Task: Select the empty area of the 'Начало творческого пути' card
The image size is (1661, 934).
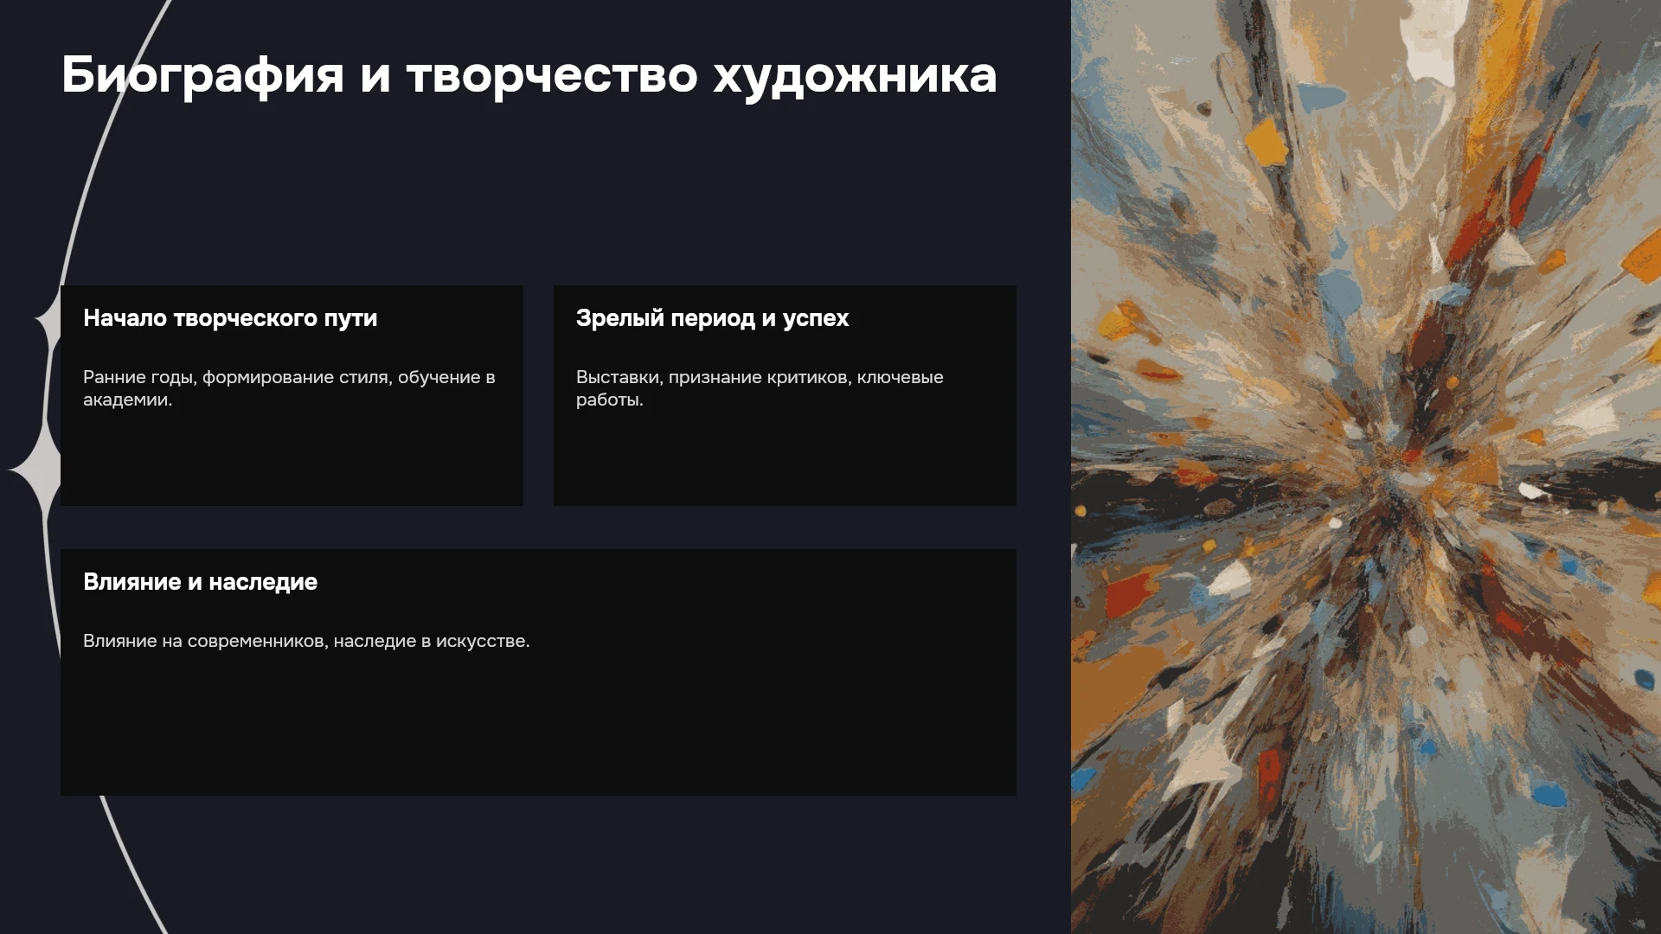Action: 292,458
